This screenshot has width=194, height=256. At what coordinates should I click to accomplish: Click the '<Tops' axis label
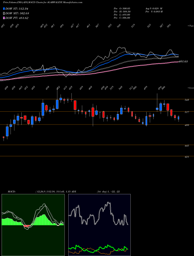click(x=191, y=26)
